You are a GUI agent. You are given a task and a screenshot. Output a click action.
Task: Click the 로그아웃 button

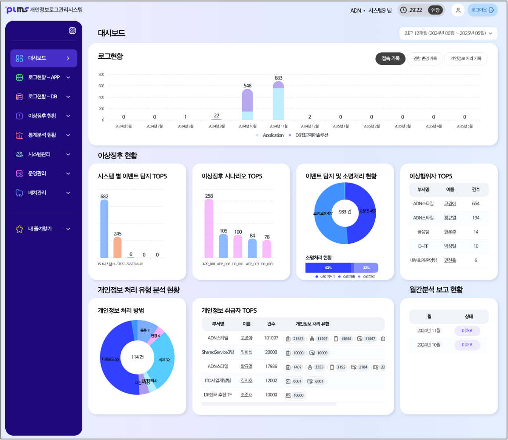(483, 10)
